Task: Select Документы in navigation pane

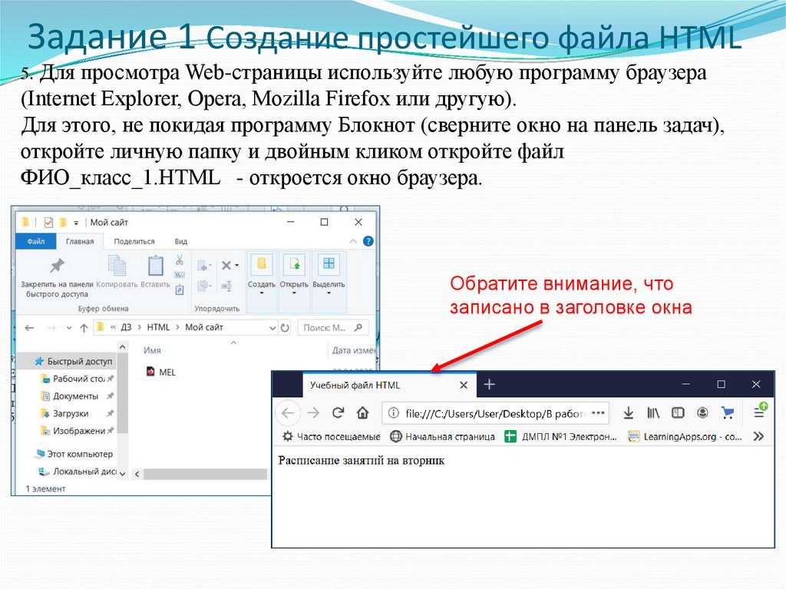Action: click(x=70, y=396)
